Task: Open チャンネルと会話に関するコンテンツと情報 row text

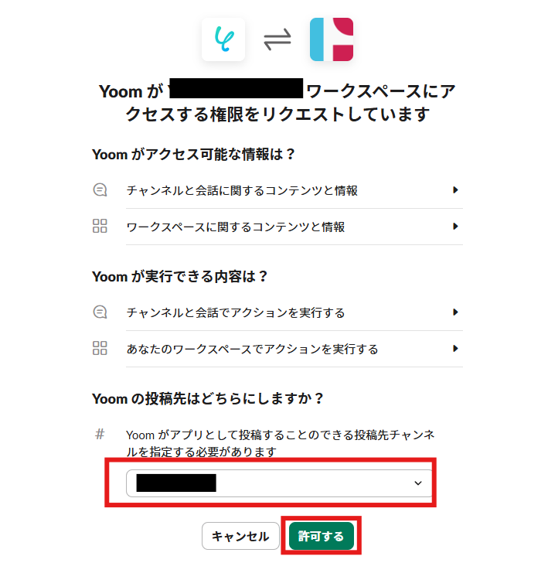Action: click(242, 190)
